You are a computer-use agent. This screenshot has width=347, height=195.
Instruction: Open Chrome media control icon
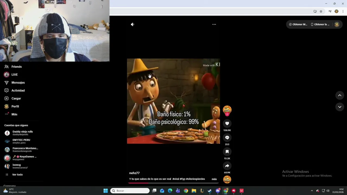330,11
